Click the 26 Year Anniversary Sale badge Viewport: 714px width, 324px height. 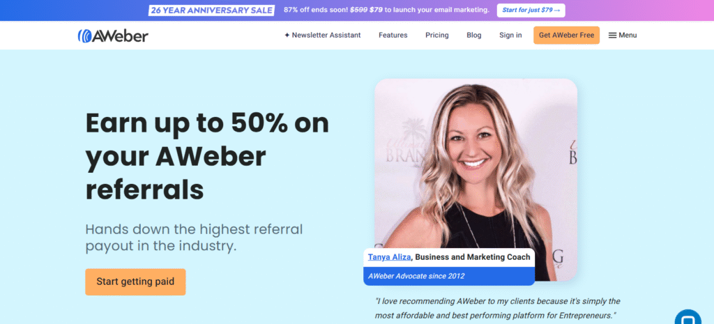[212, 10]
